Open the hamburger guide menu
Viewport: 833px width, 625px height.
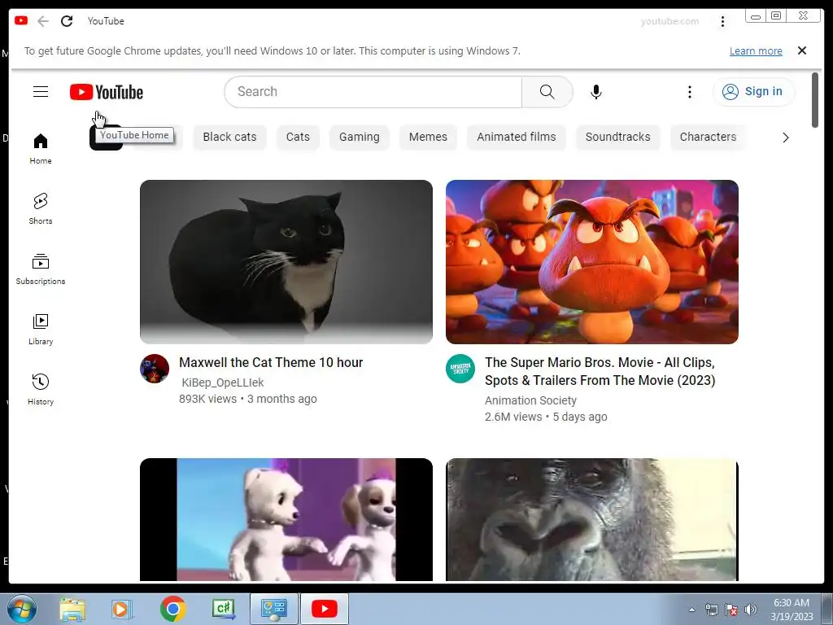click(41, 91)
